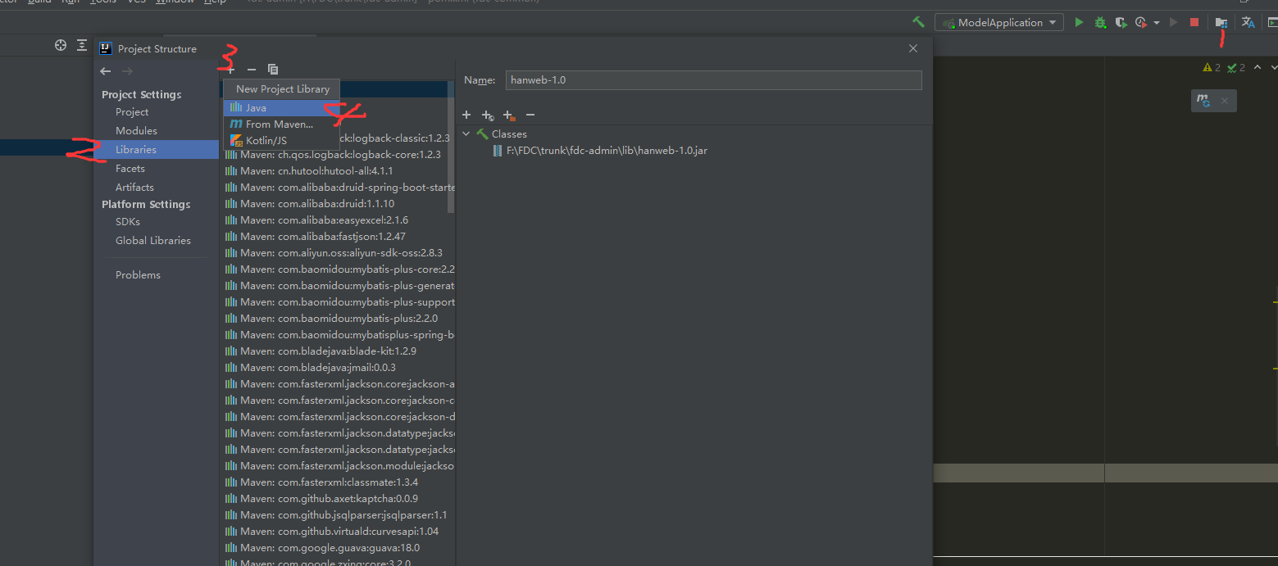Go back using the left arrow
This screenshot has height=566, width=1278.
point(106,71)
